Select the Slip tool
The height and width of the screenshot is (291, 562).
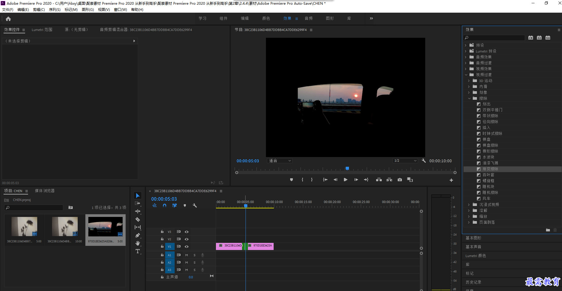(138, 227)
